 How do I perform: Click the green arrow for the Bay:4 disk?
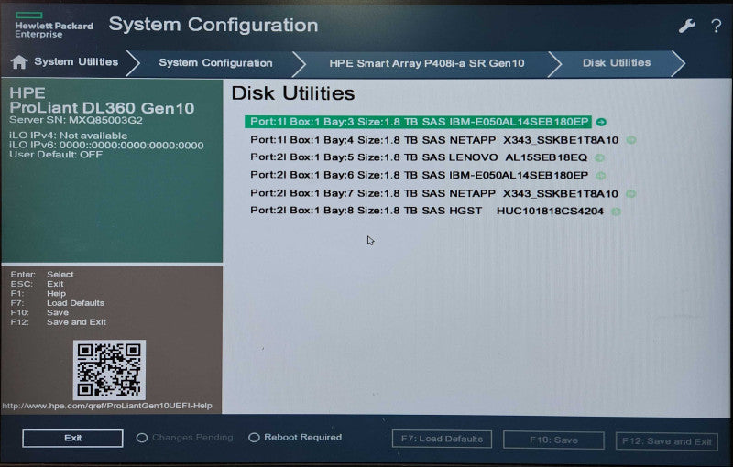pyautogui.click(x=631, y=139)
